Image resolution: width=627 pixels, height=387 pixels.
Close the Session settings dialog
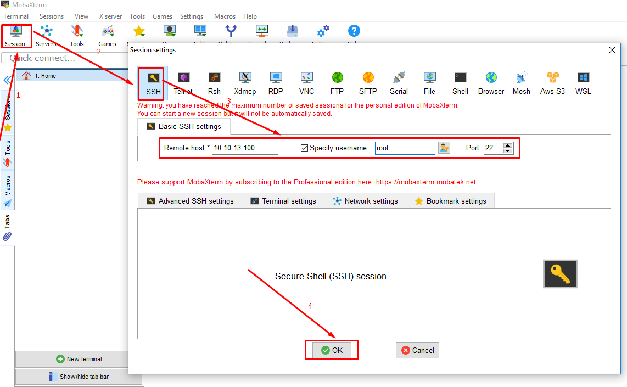(x=612, y=50)
